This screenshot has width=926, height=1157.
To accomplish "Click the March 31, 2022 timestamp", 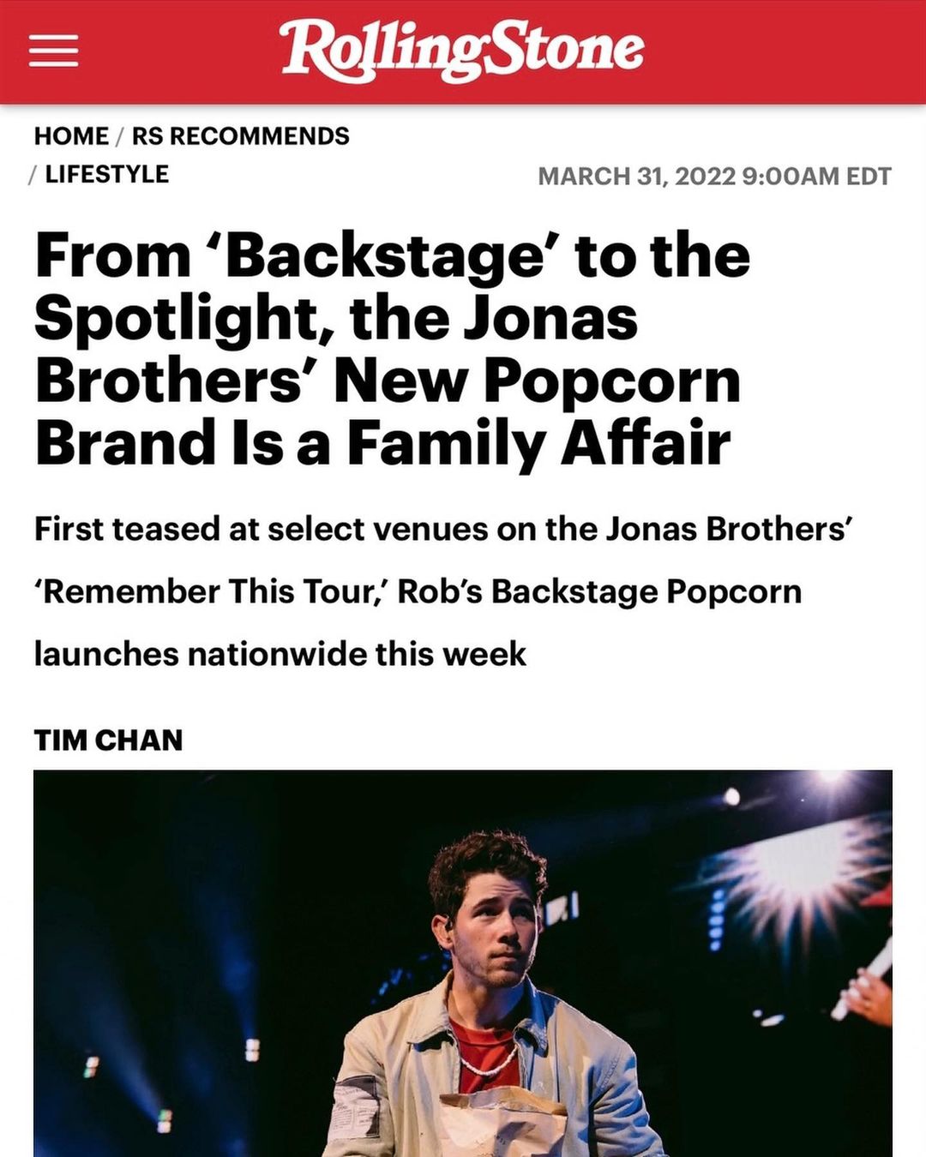I will 714,176.
